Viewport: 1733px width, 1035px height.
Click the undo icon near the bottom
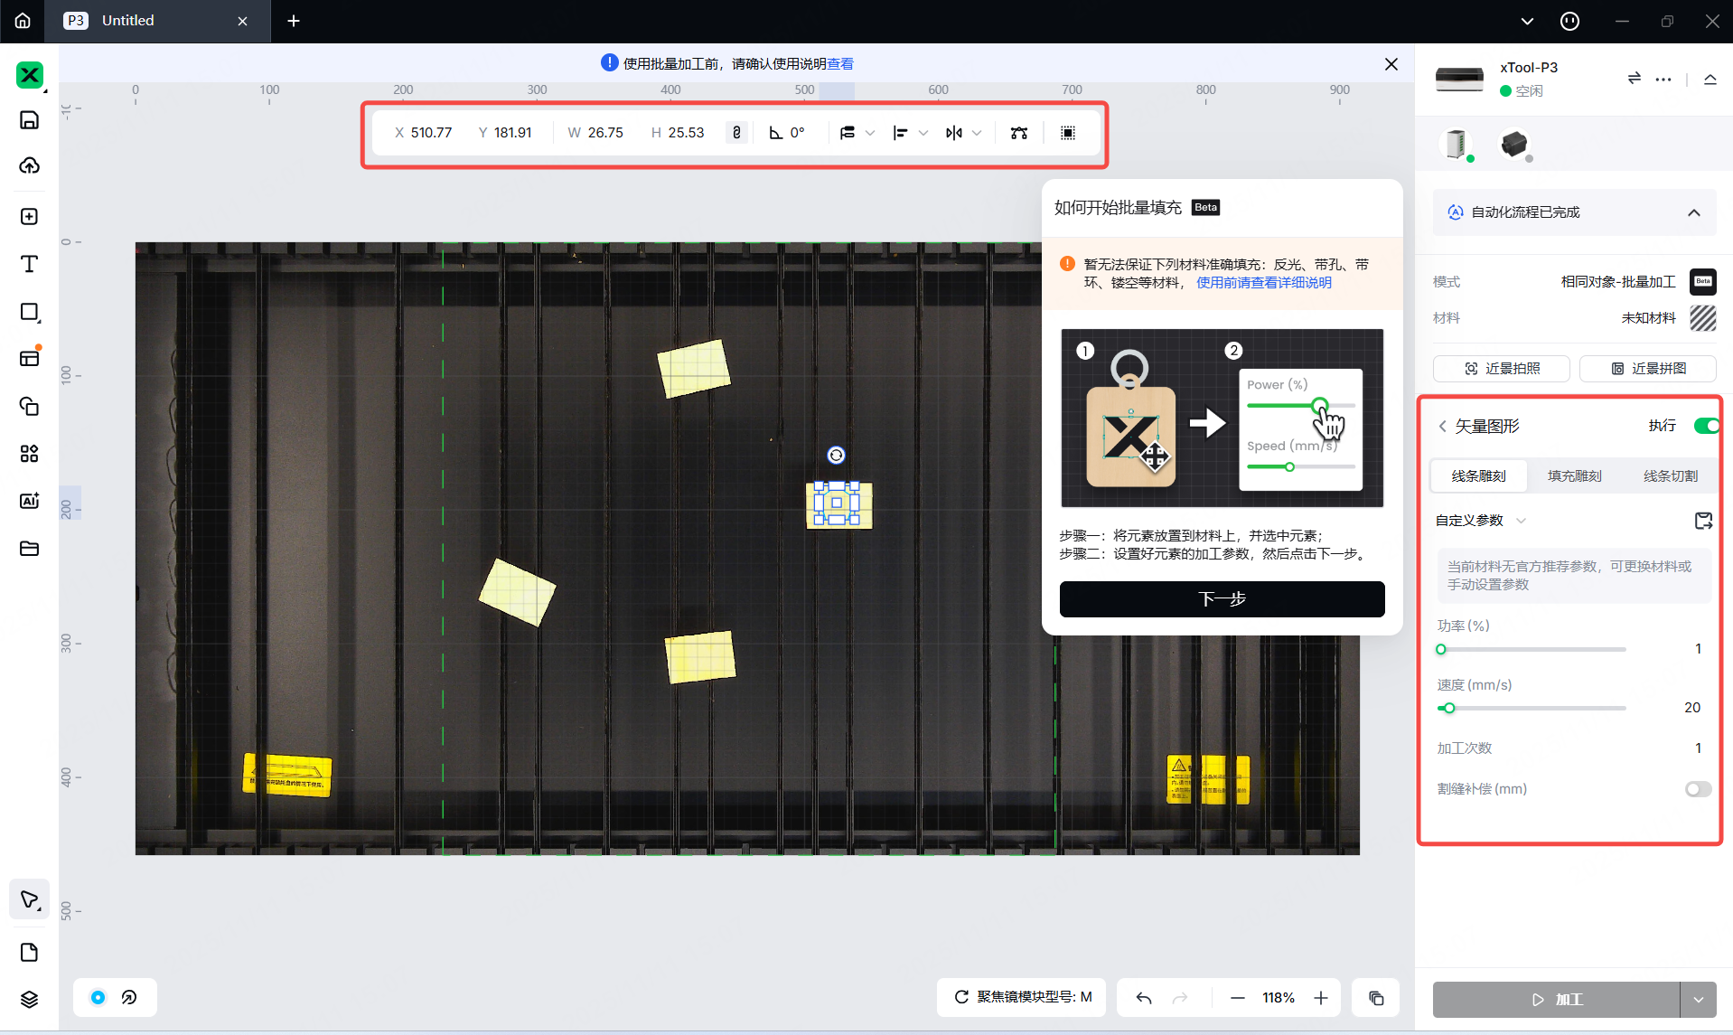coord(1142,997)
